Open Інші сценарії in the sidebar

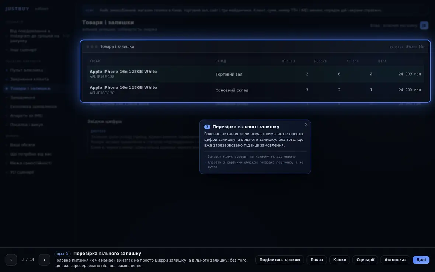[23, 50]
